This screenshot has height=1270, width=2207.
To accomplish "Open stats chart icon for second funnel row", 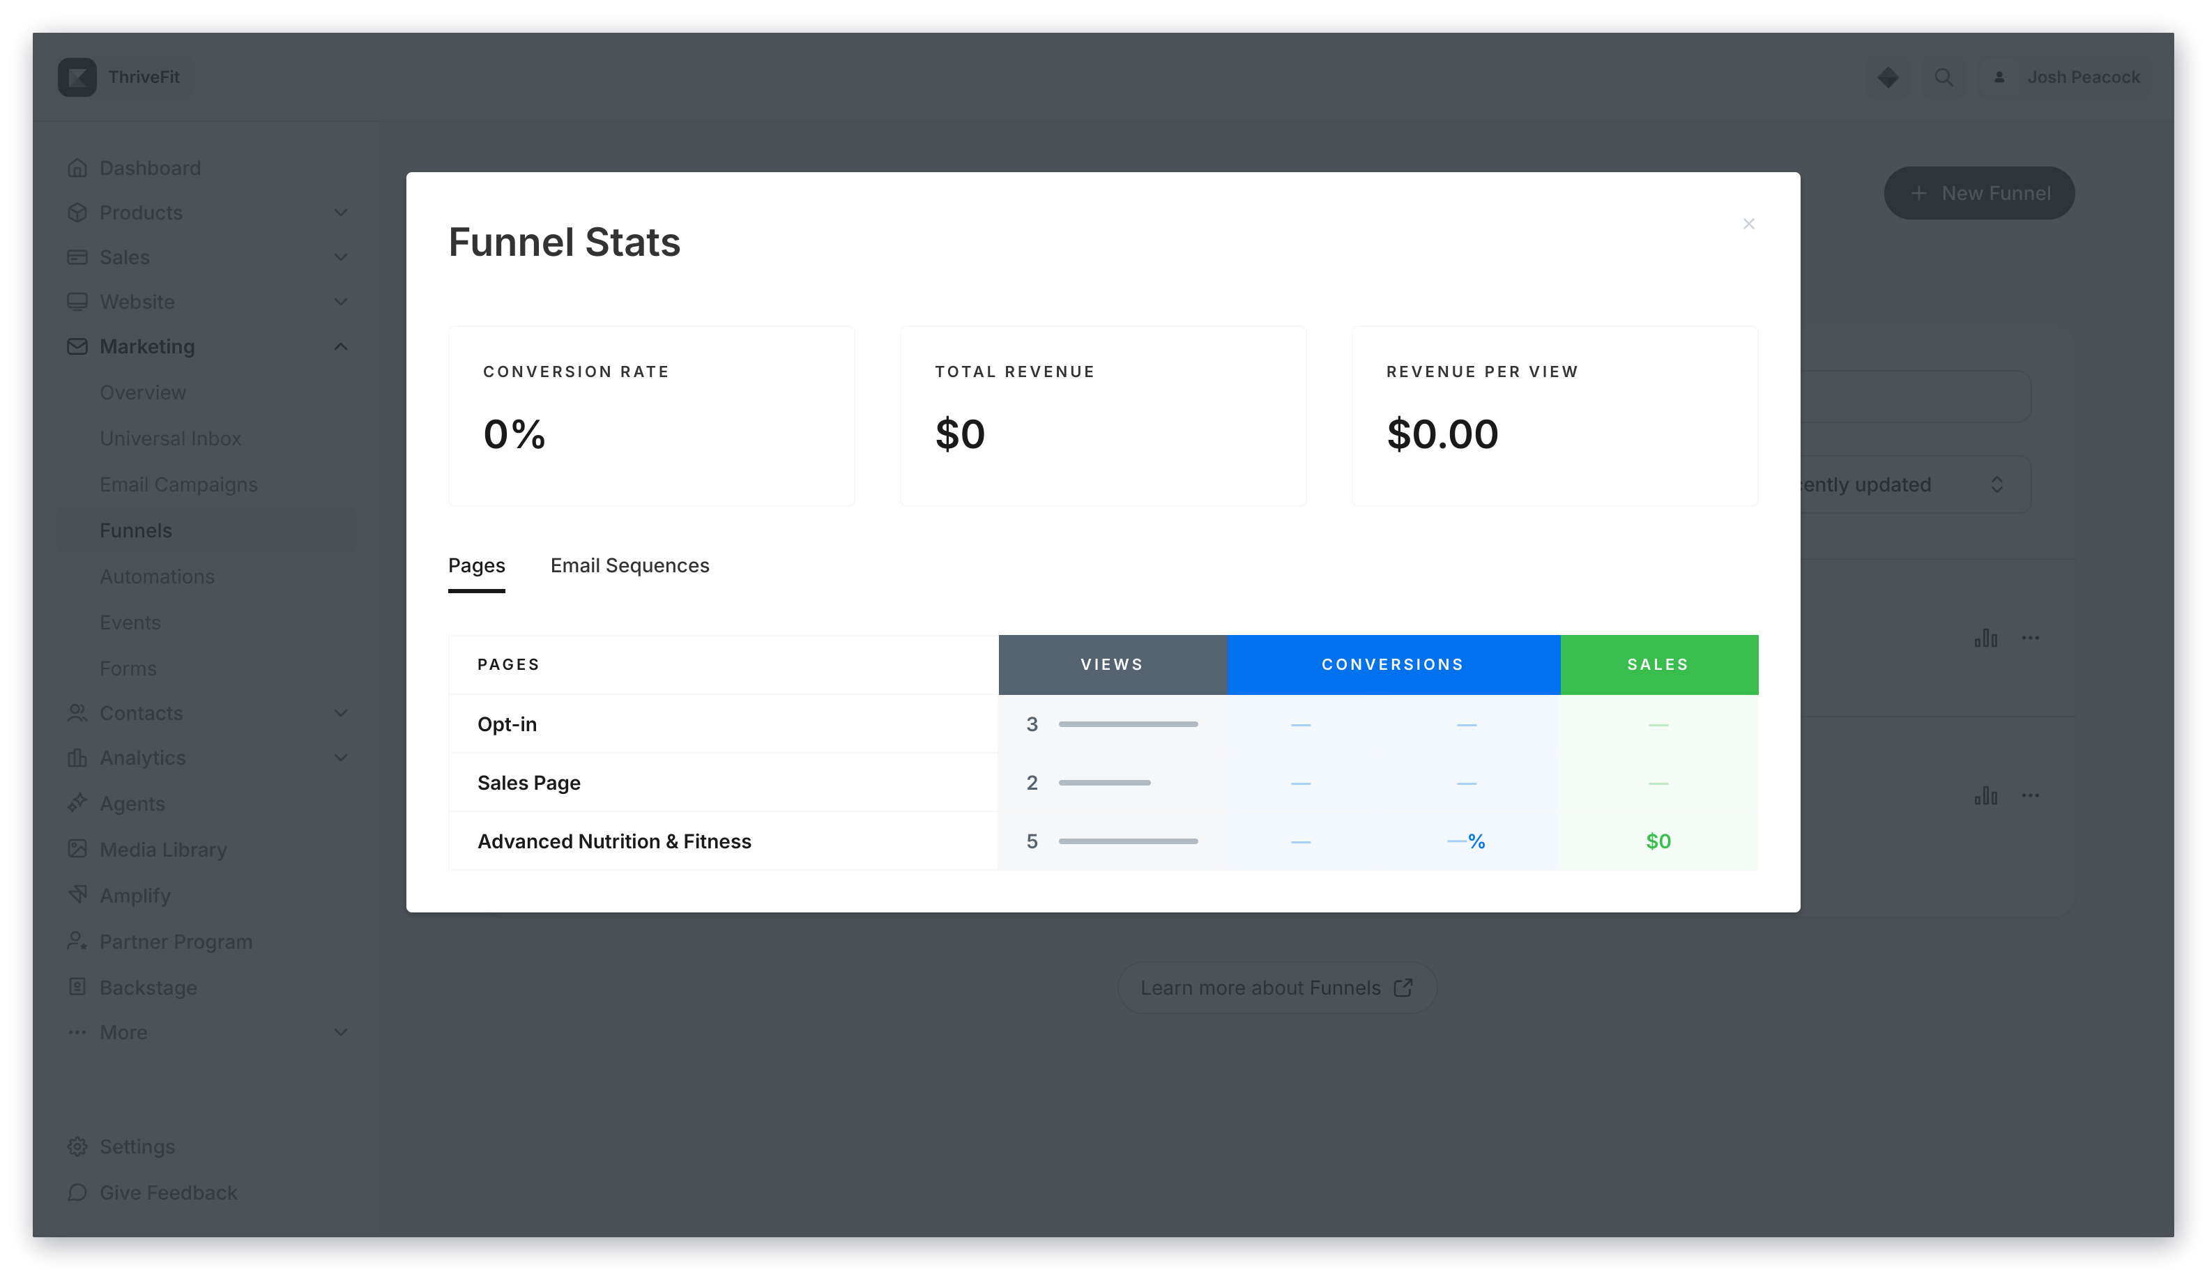I will coord(1985,795).
